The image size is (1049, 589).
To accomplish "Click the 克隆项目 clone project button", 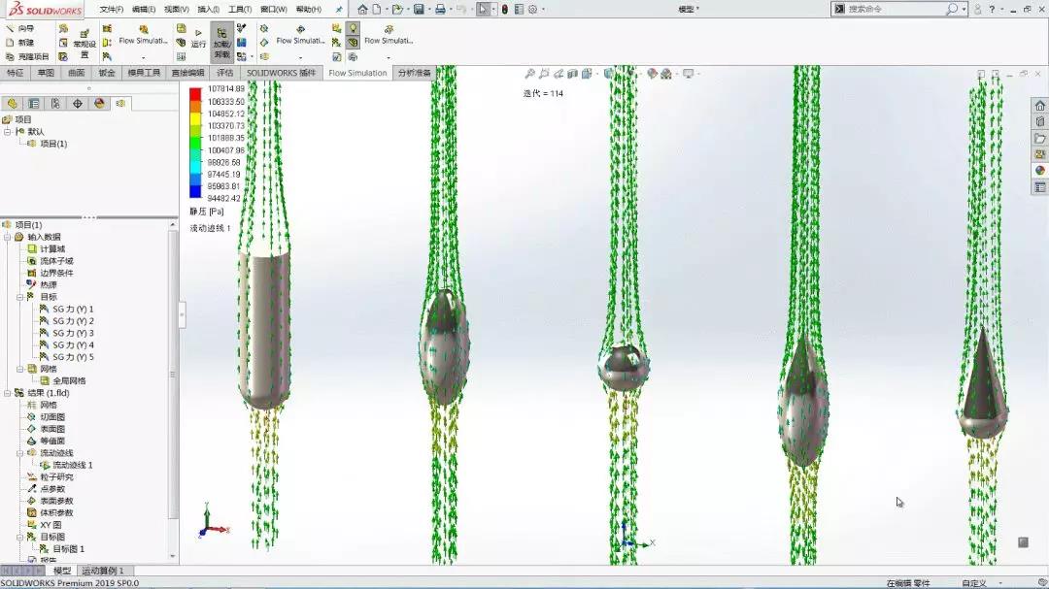I will coord(26,56).
